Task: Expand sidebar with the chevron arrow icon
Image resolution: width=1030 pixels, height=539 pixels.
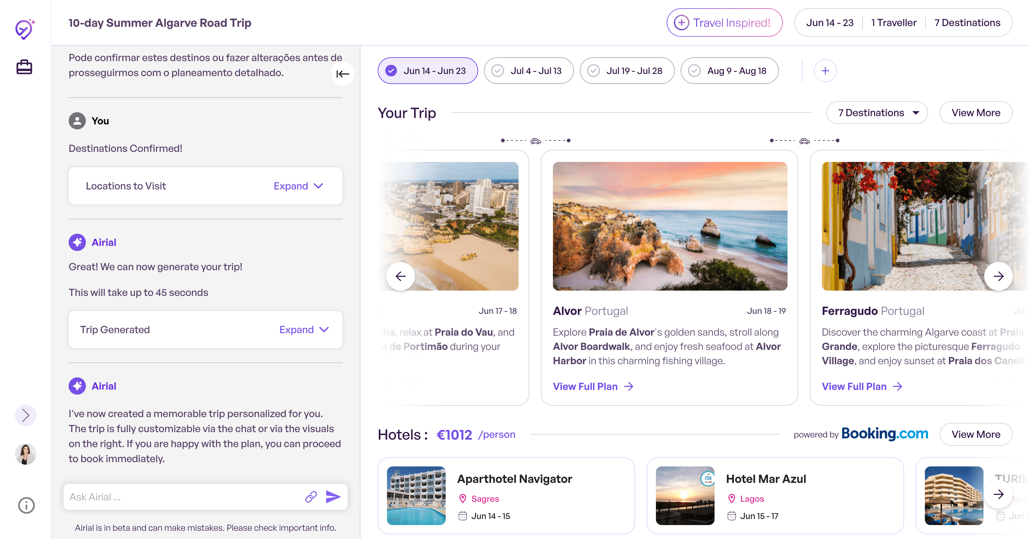Action: (26, 415)
